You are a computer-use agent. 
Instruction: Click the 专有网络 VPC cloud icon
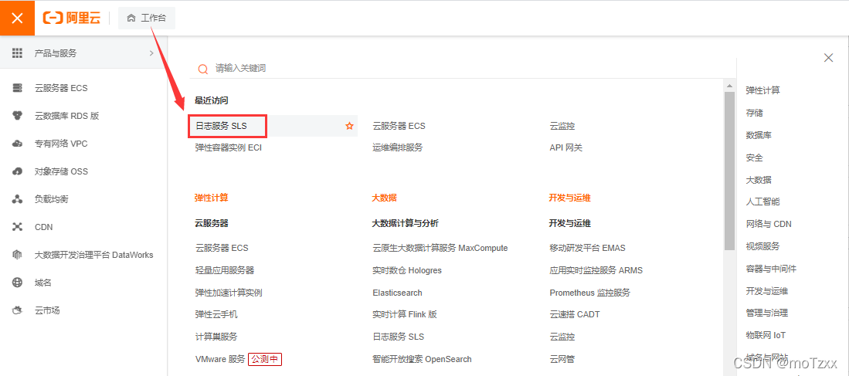click(x=17, y=144)
